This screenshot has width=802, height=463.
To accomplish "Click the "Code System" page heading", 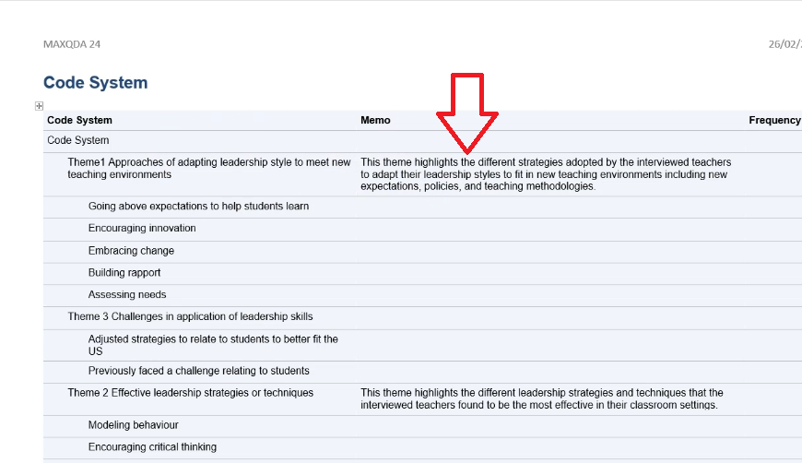I will click(95, 83).
